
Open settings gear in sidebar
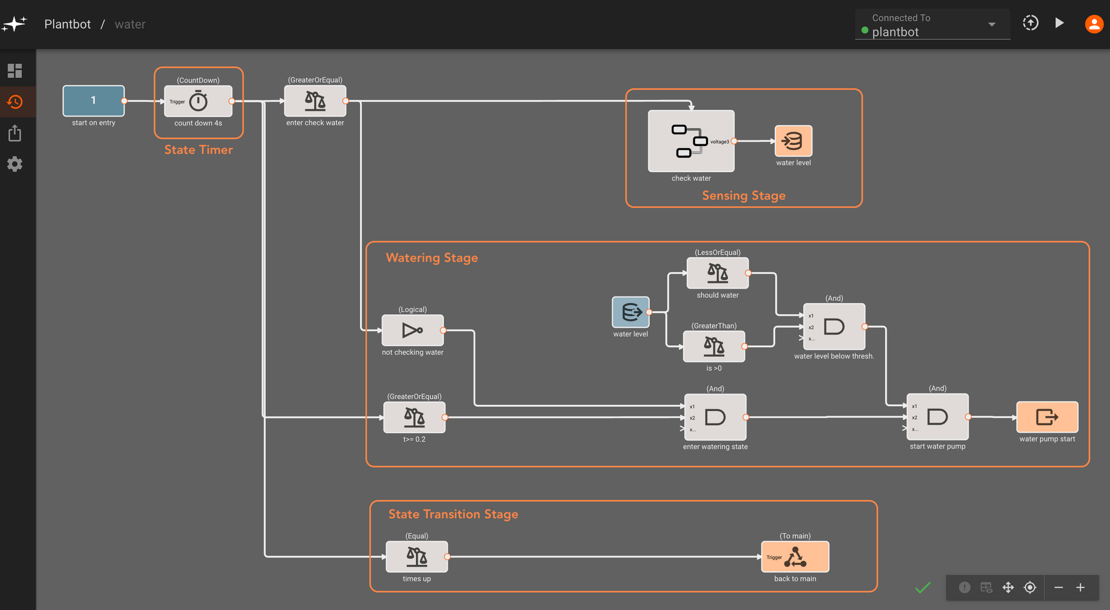point(15,164)
